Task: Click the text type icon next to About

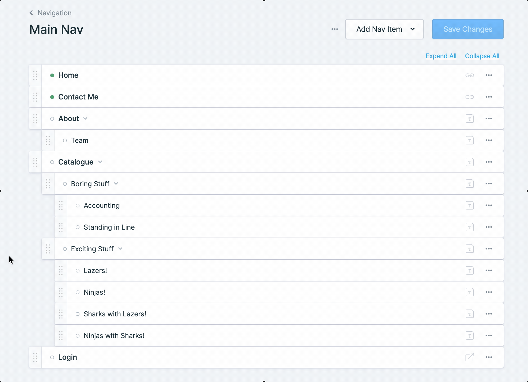Action: [x=470, y=119]
